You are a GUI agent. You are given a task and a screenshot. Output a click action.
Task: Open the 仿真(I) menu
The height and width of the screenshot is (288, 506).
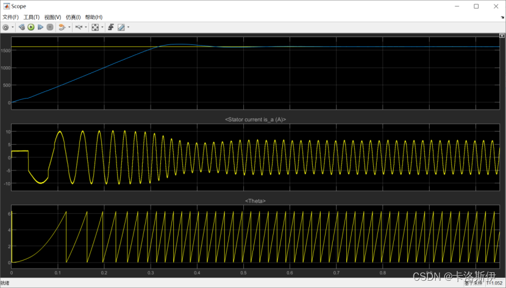73,17
